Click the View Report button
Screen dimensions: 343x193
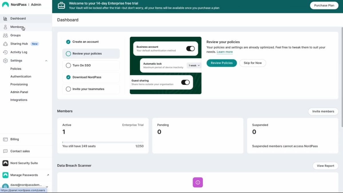(326, 166)
